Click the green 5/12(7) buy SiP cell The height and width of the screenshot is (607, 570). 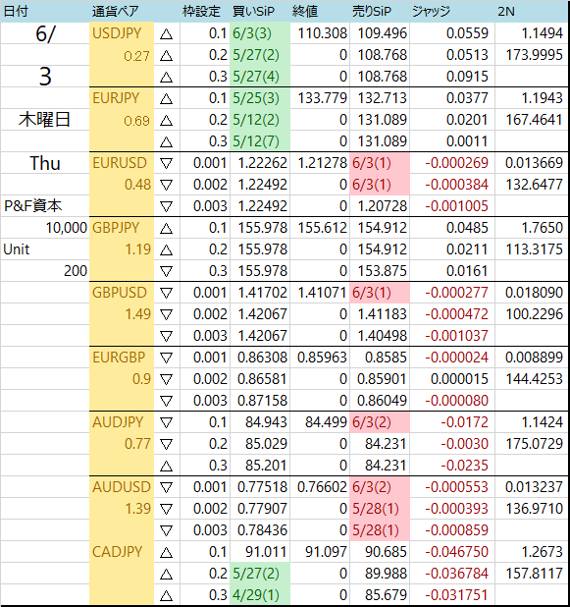[x=260, y=141]
